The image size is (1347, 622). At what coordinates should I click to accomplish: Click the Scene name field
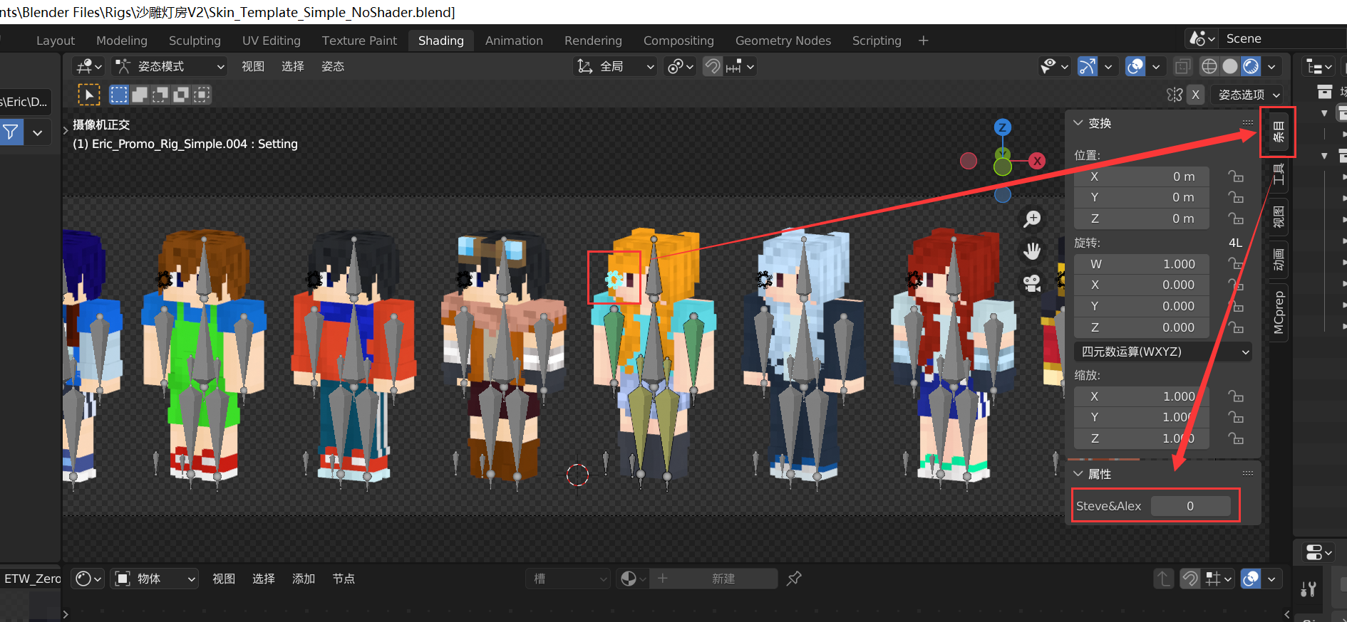pyautogui.click(x=1283, y=38)
